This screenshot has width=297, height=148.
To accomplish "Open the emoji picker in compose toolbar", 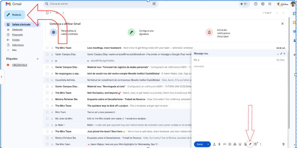I will 229,144.
